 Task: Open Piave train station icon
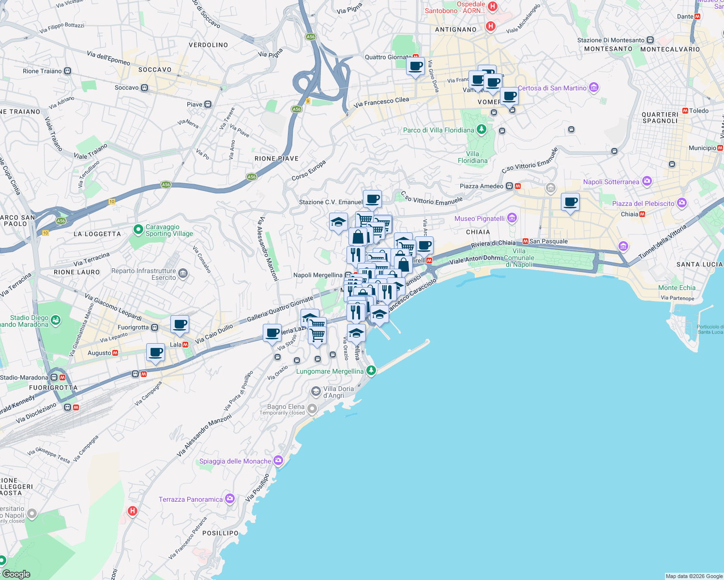point(208,104)
